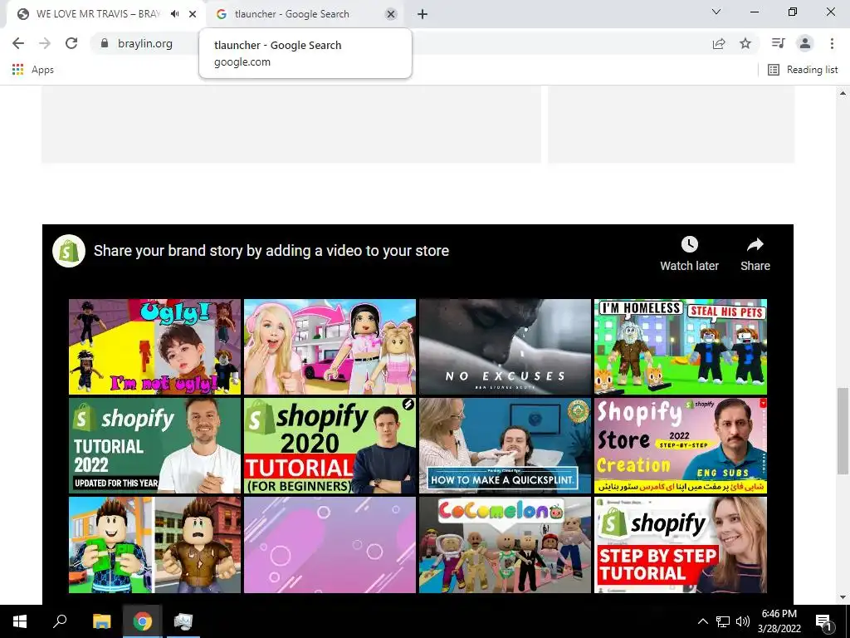The height and width of the screenshot is (638, 850).
Task: Open the Apps shortcut grid
Action: coord(32,70)
